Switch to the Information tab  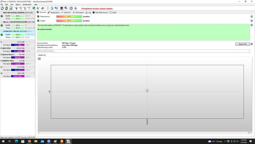pos(78,13)
